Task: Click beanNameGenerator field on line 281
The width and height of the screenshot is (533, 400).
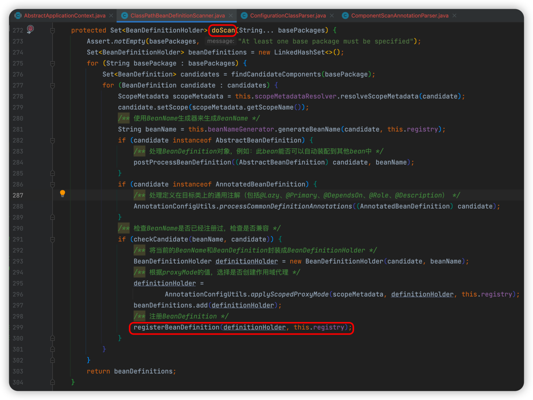Action: click(x=241, y=129)
